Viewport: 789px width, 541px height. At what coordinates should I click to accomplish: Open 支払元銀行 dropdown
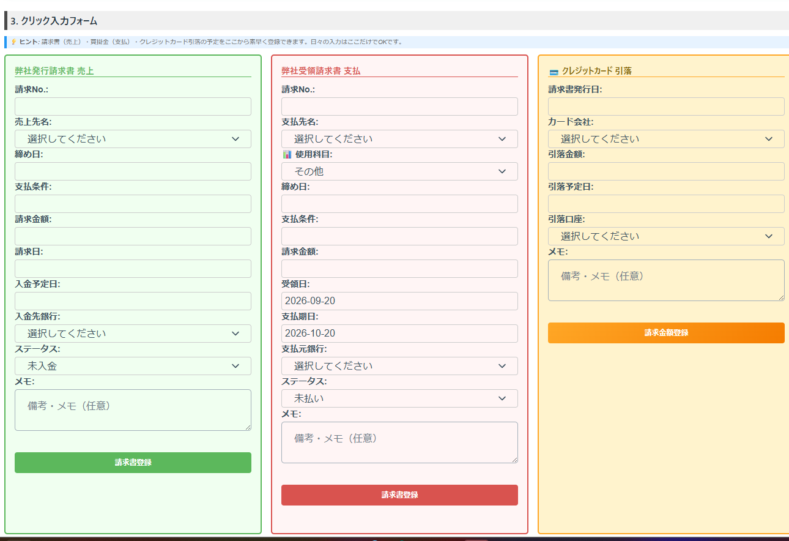coord(399,366)
